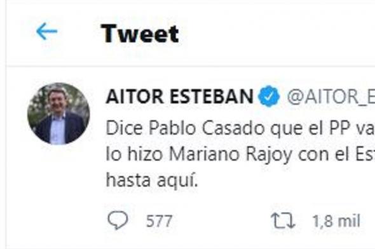Viewport: 375px width, 249px height.
Task: Click the tweet line starting with Dice
Action: tap(240, 129)
